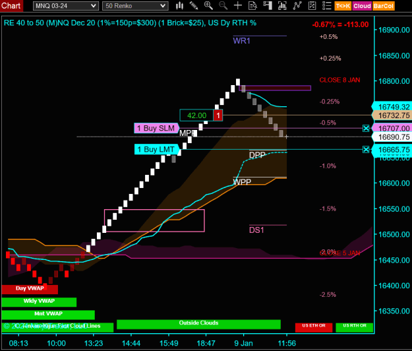
Task: Click the 16749.32 cyan price marker
Action: pyautogui.click(x=393, y=107)
